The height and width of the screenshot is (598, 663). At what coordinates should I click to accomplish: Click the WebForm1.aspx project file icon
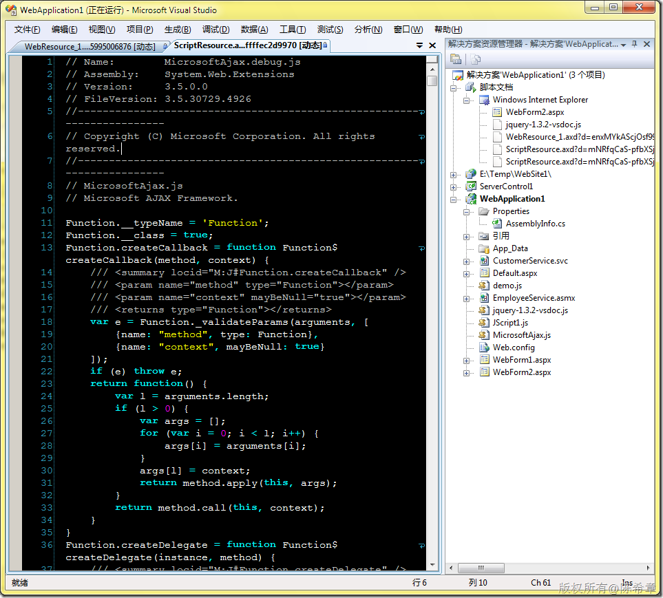(x=484, y=360)
